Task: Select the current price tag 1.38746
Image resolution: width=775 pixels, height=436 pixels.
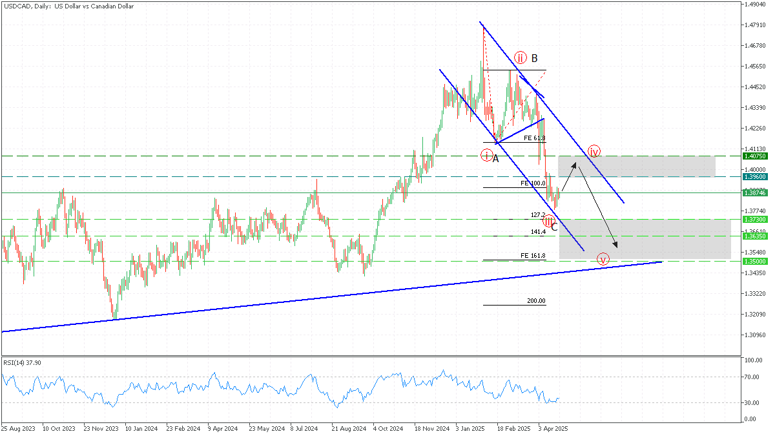Action: (754, 192)
